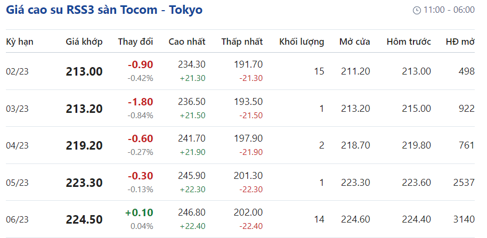
Task: Click the matched price 213.00
Action: pos(84,71)
